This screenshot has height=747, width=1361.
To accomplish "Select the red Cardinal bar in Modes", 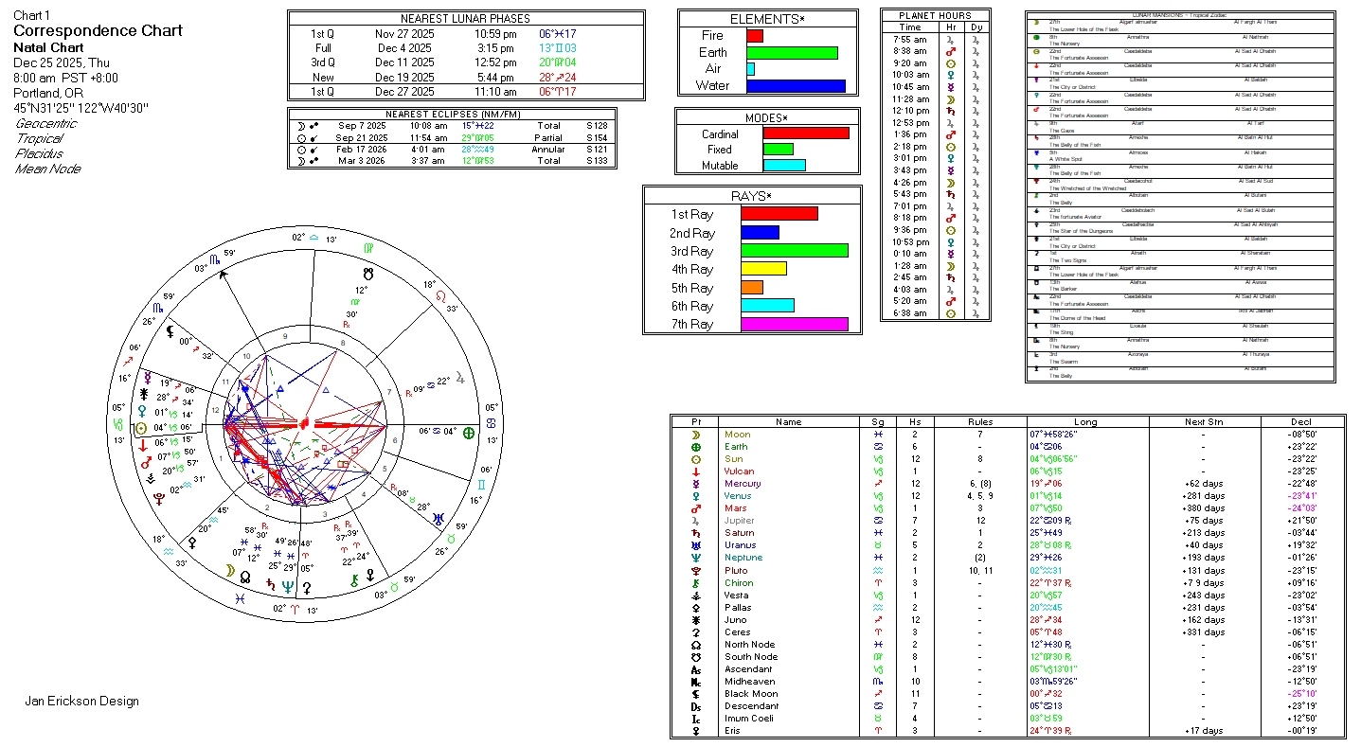I will coord(805,133).
